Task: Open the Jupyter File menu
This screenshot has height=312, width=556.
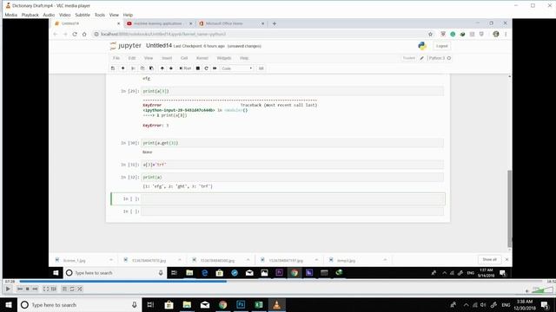Action: pos(116,58)
